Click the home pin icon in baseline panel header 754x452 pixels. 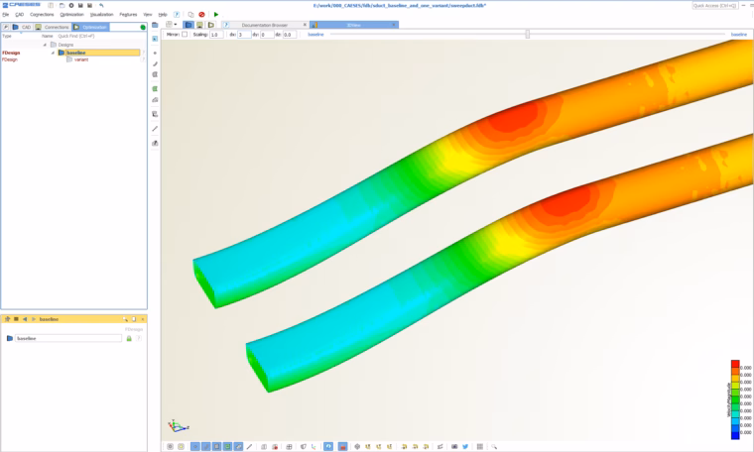coord(7,319)
